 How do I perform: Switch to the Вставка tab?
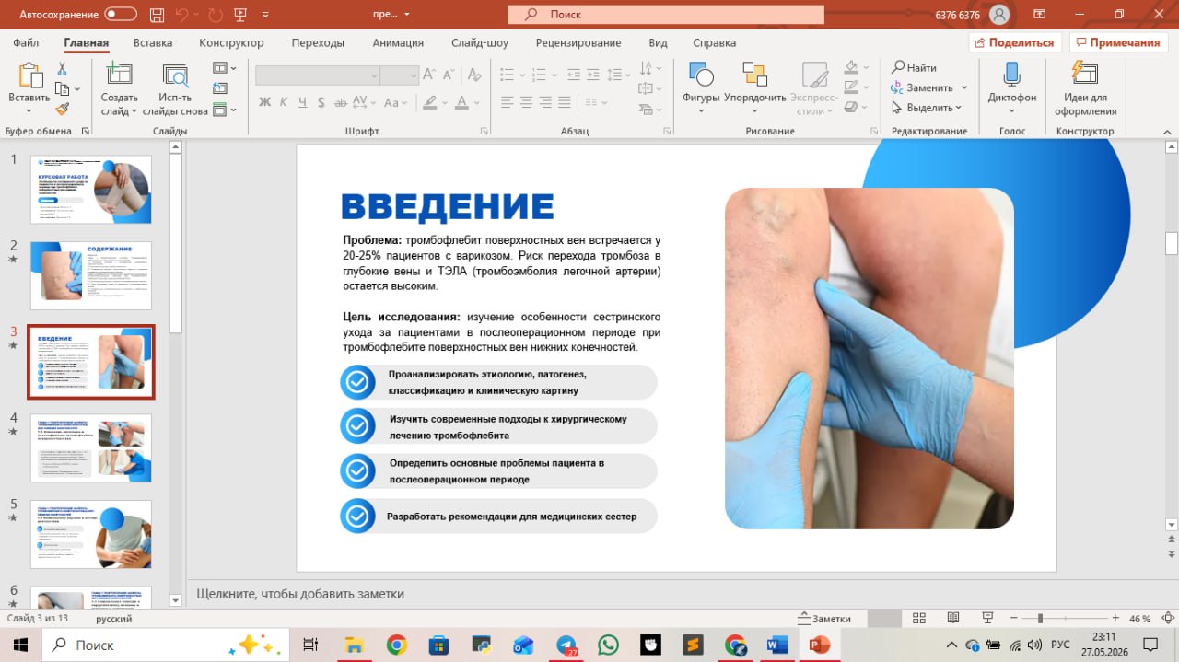tap(153, 42)
